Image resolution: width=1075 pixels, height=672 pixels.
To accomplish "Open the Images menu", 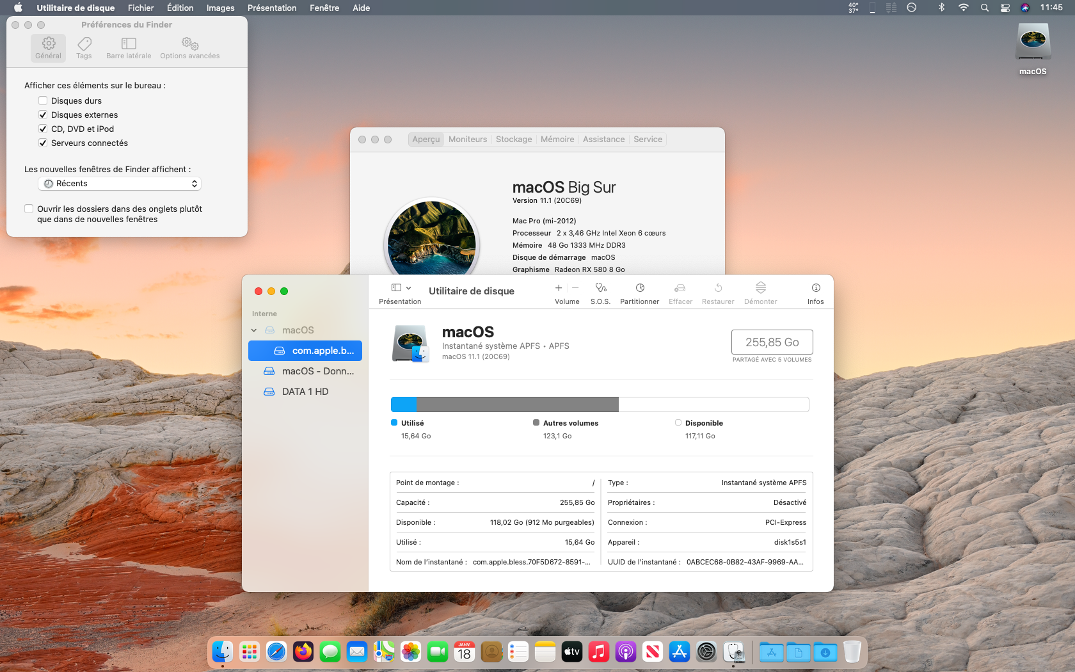I will (220, 8).
